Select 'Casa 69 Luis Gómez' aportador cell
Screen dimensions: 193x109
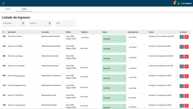tap(15, 56)
